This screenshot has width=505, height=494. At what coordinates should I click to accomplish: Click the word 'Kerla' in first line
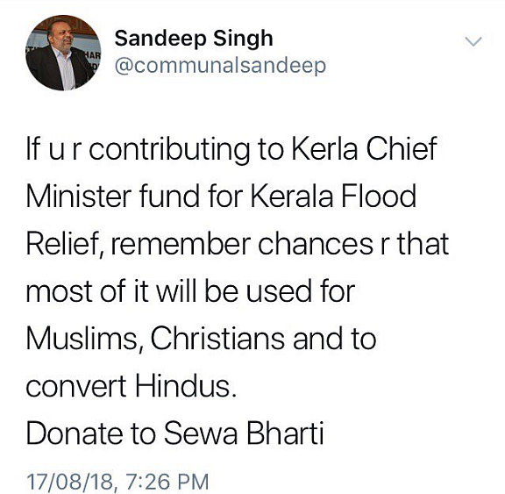click(x=324, y=148)
